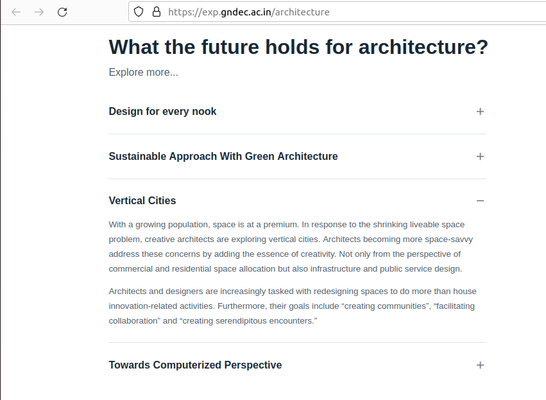Click the divider below Design for every nook
546x400 pixels.
(297, 134)
